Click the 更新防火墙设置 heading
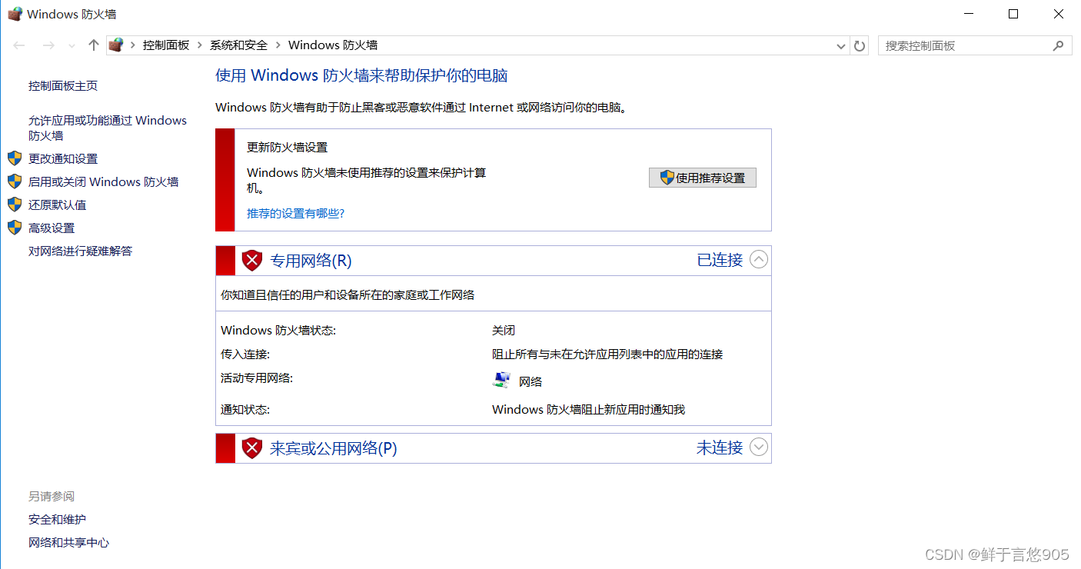The width and height of the screenshot is (1081, 569). click(x=287, y=147)
